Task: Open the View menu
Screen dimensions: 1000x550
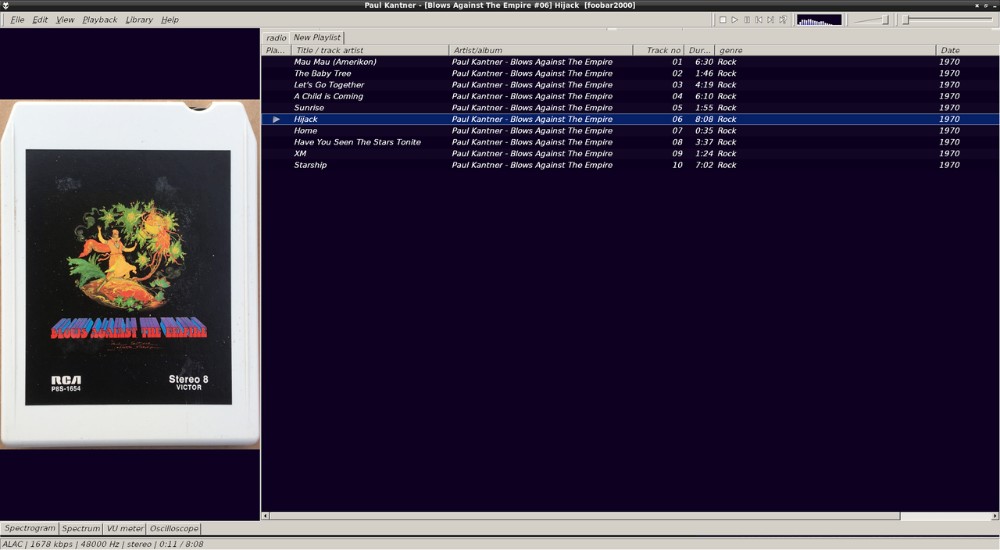Action: (65, 20)
